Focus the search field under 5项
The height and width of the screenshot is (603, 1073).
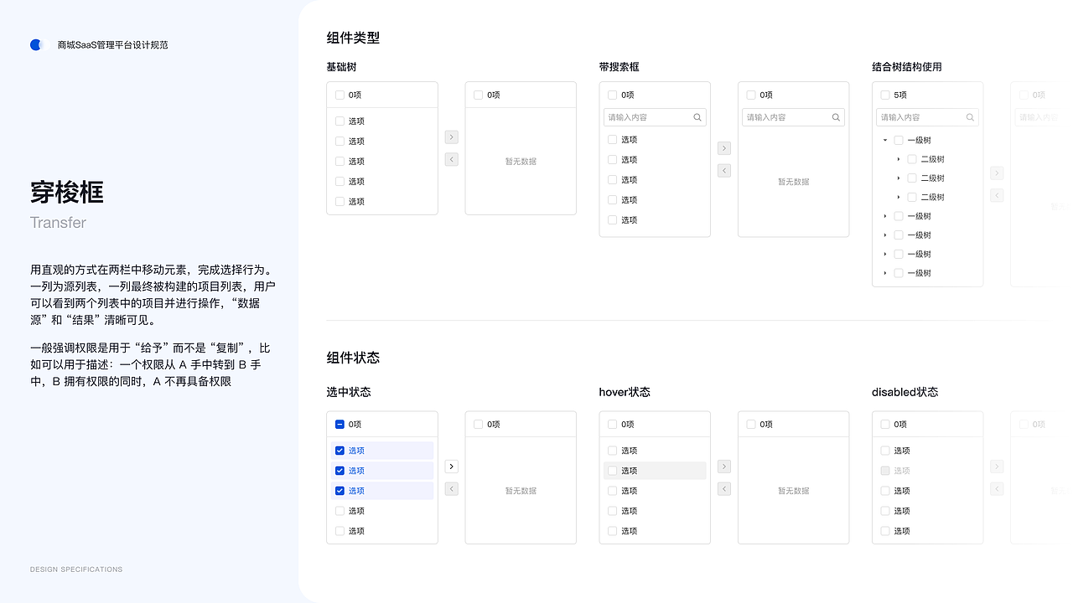(927, 117)
